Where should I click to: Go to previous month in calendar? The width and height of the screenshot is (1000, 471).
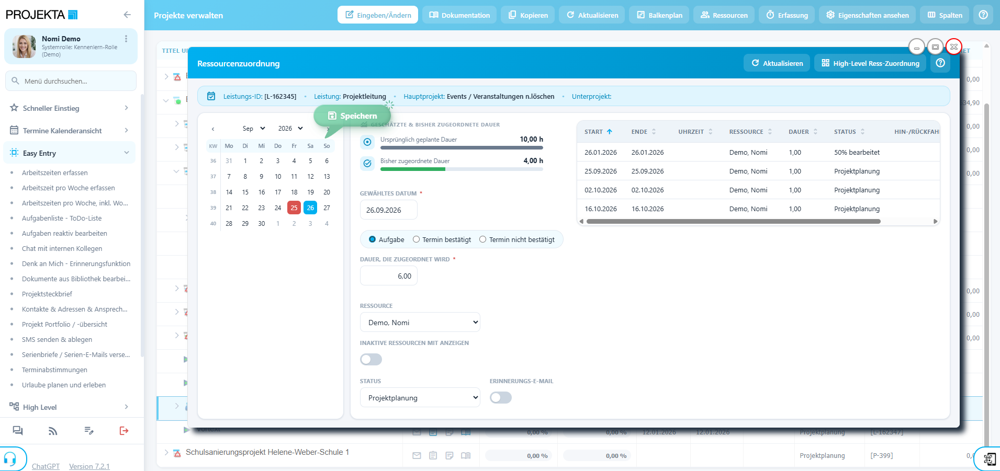click(213, 129)
